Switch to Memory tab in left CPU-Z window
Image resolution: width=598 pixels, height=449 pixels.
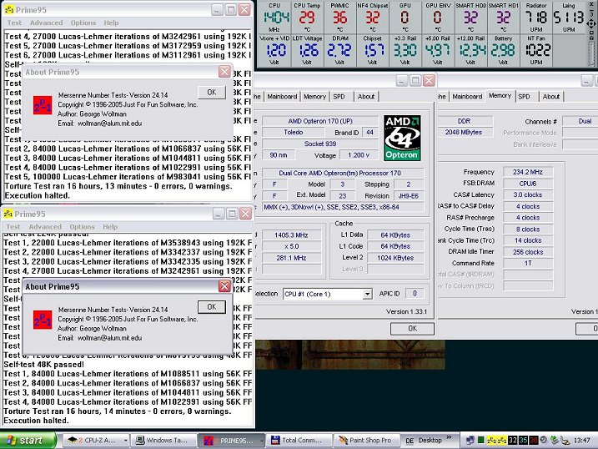(x=314, y=97)
